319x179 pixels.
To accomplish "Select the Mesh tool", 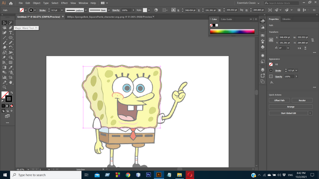I will (x=10, y=63).
